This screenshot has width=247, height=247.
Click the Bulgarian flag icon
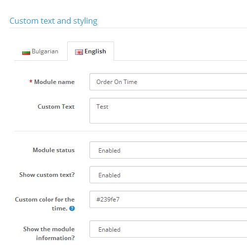[26, 52]
